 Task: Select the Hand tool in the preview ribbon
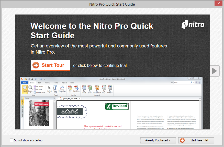25,89
